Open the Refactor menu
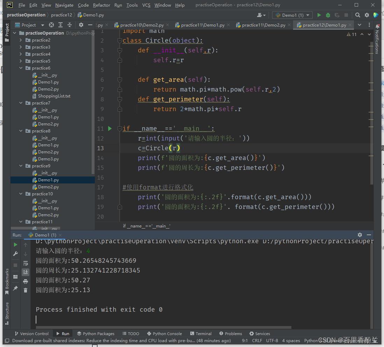 (x=101, y=5)
